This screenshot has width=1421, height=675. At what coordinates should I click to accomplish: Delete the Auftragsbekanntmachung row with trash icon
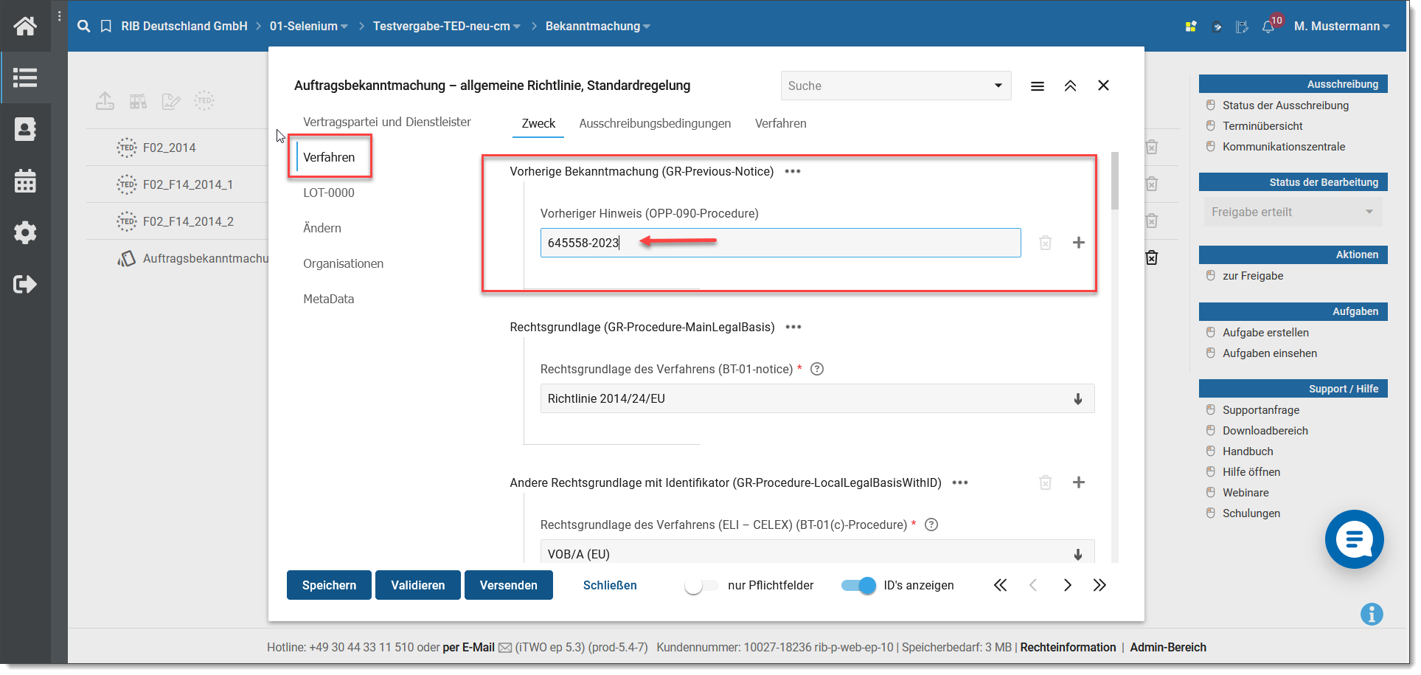point(1152,257)
